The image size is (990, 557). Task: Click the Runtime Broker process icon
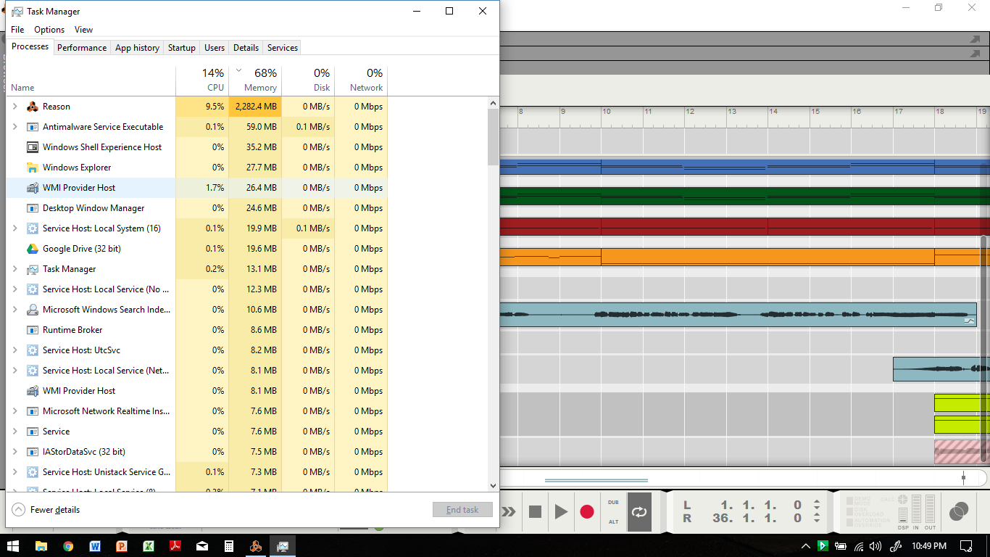[x=33, y=330]
